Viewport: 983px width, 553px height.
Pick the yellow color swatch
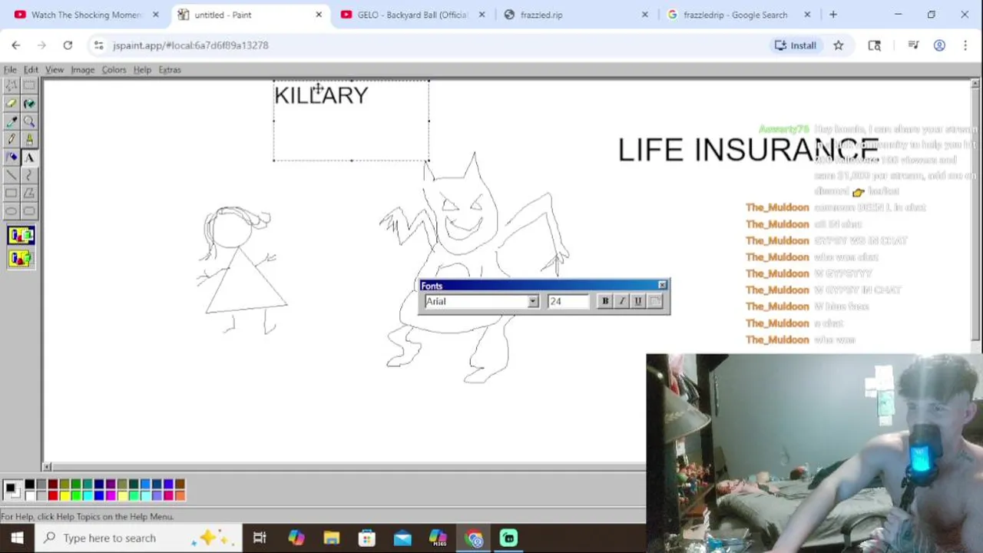click(65, 495)
